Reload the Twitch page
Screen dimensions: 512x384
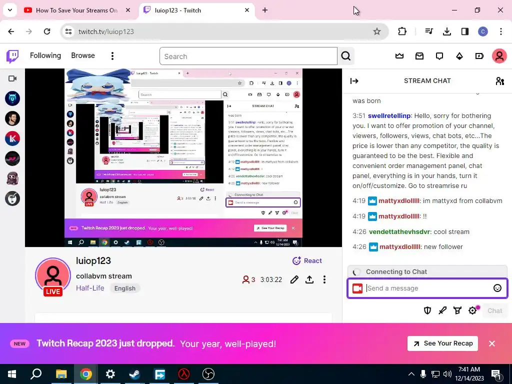[x=47, y=31]
